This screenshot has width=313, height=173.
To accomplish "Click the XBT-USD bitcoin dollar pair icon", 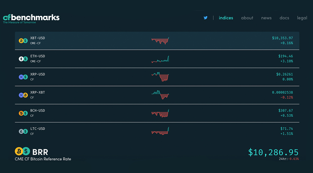I will (23, 41).
